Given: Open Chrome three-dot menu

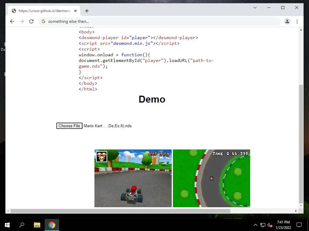Looking at the screenshot, I should click(297, 21).
